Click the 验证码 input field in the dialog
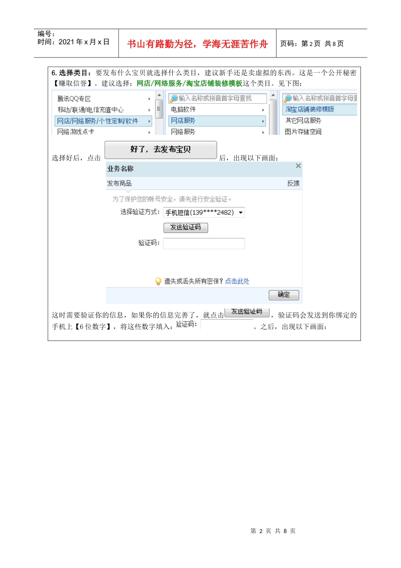401x568 pixels. pyautogui.click(x=204, y=243)
